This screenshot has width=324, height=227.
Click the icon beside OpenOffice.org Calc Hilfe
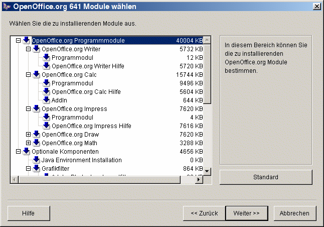(x=46, y=92)
